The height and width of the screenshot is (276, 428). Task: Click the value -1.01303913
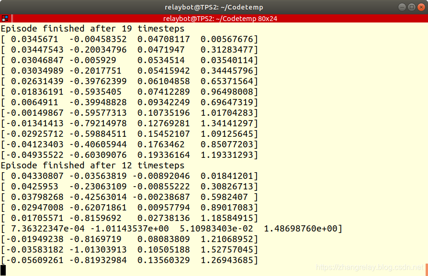click(98, 250)
